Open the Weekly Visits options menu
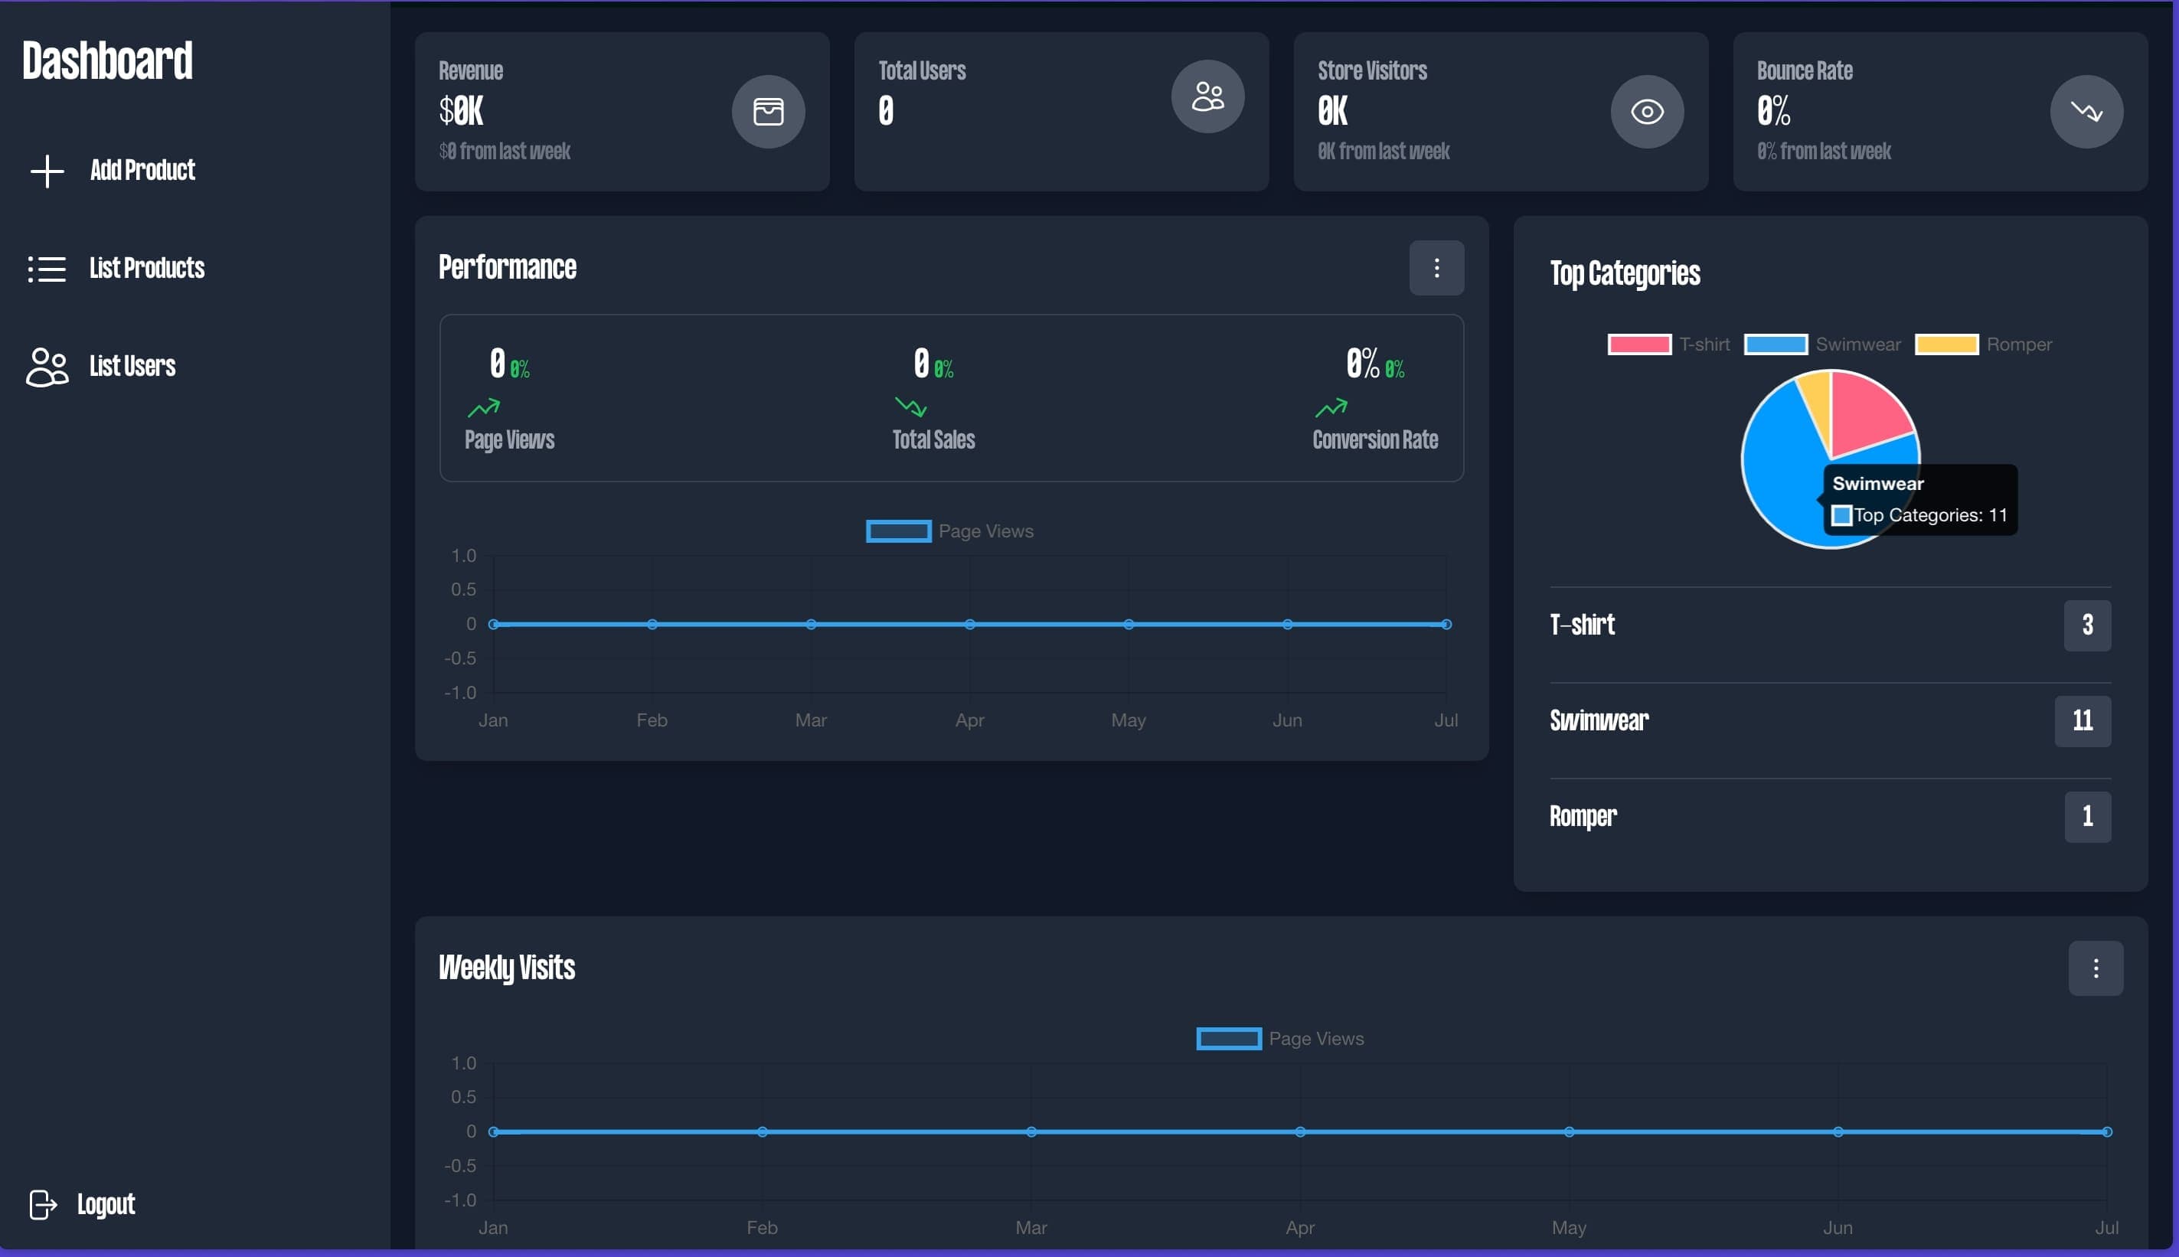 2097,968
